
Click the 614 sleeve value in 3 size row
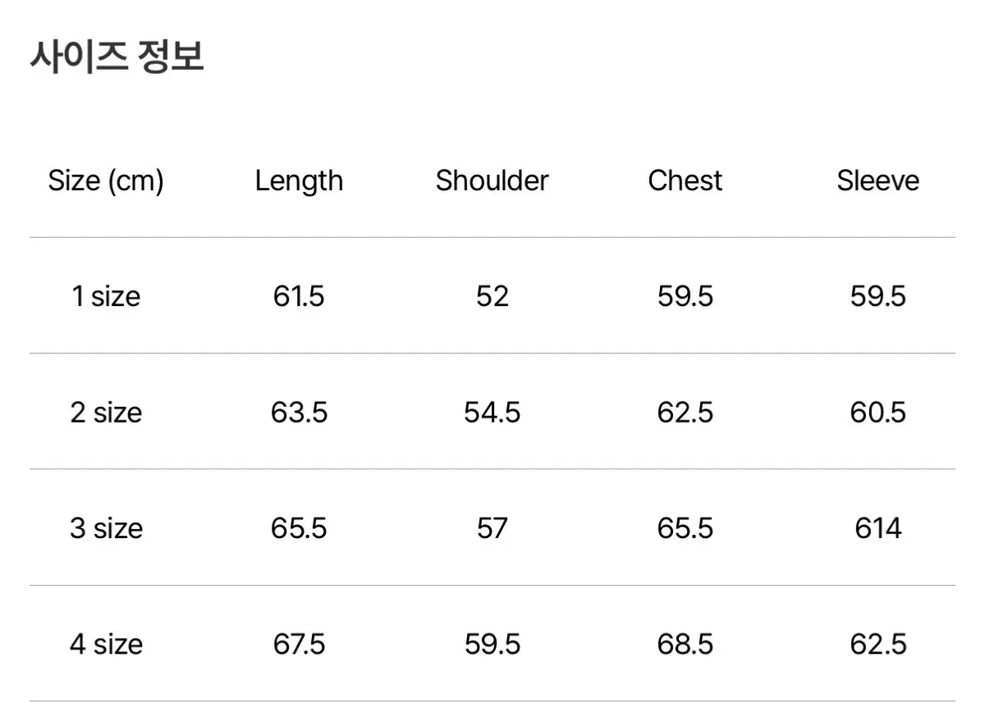pyautogui.click(x=877, y=527)
